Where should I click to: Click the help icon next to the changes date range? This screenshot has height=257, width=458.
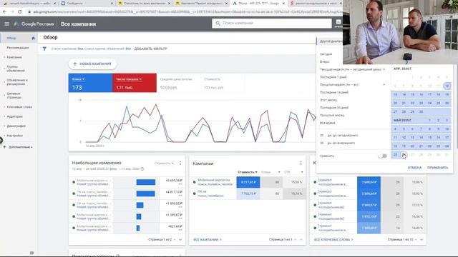[142, 169]
